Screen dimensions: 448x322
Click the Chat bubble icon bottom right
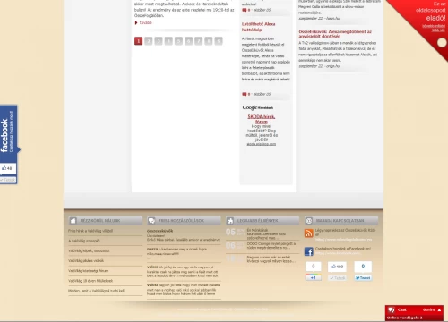click(392, 310)
